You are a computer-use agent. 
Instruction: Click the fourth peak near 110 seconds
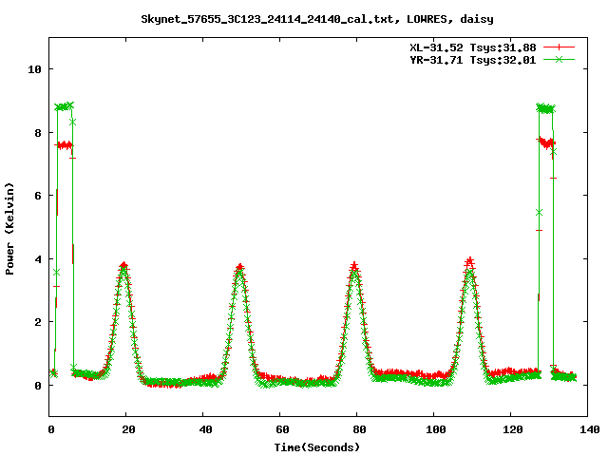click(469, 261)
